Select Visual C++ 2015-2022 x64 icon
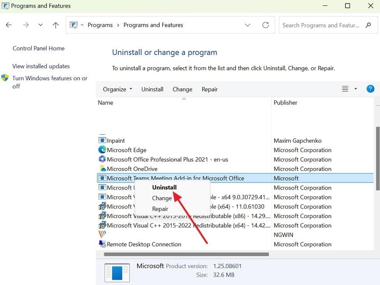Viewport: 380px width, 285px height. pyautogui.click(x=102, y=225)
